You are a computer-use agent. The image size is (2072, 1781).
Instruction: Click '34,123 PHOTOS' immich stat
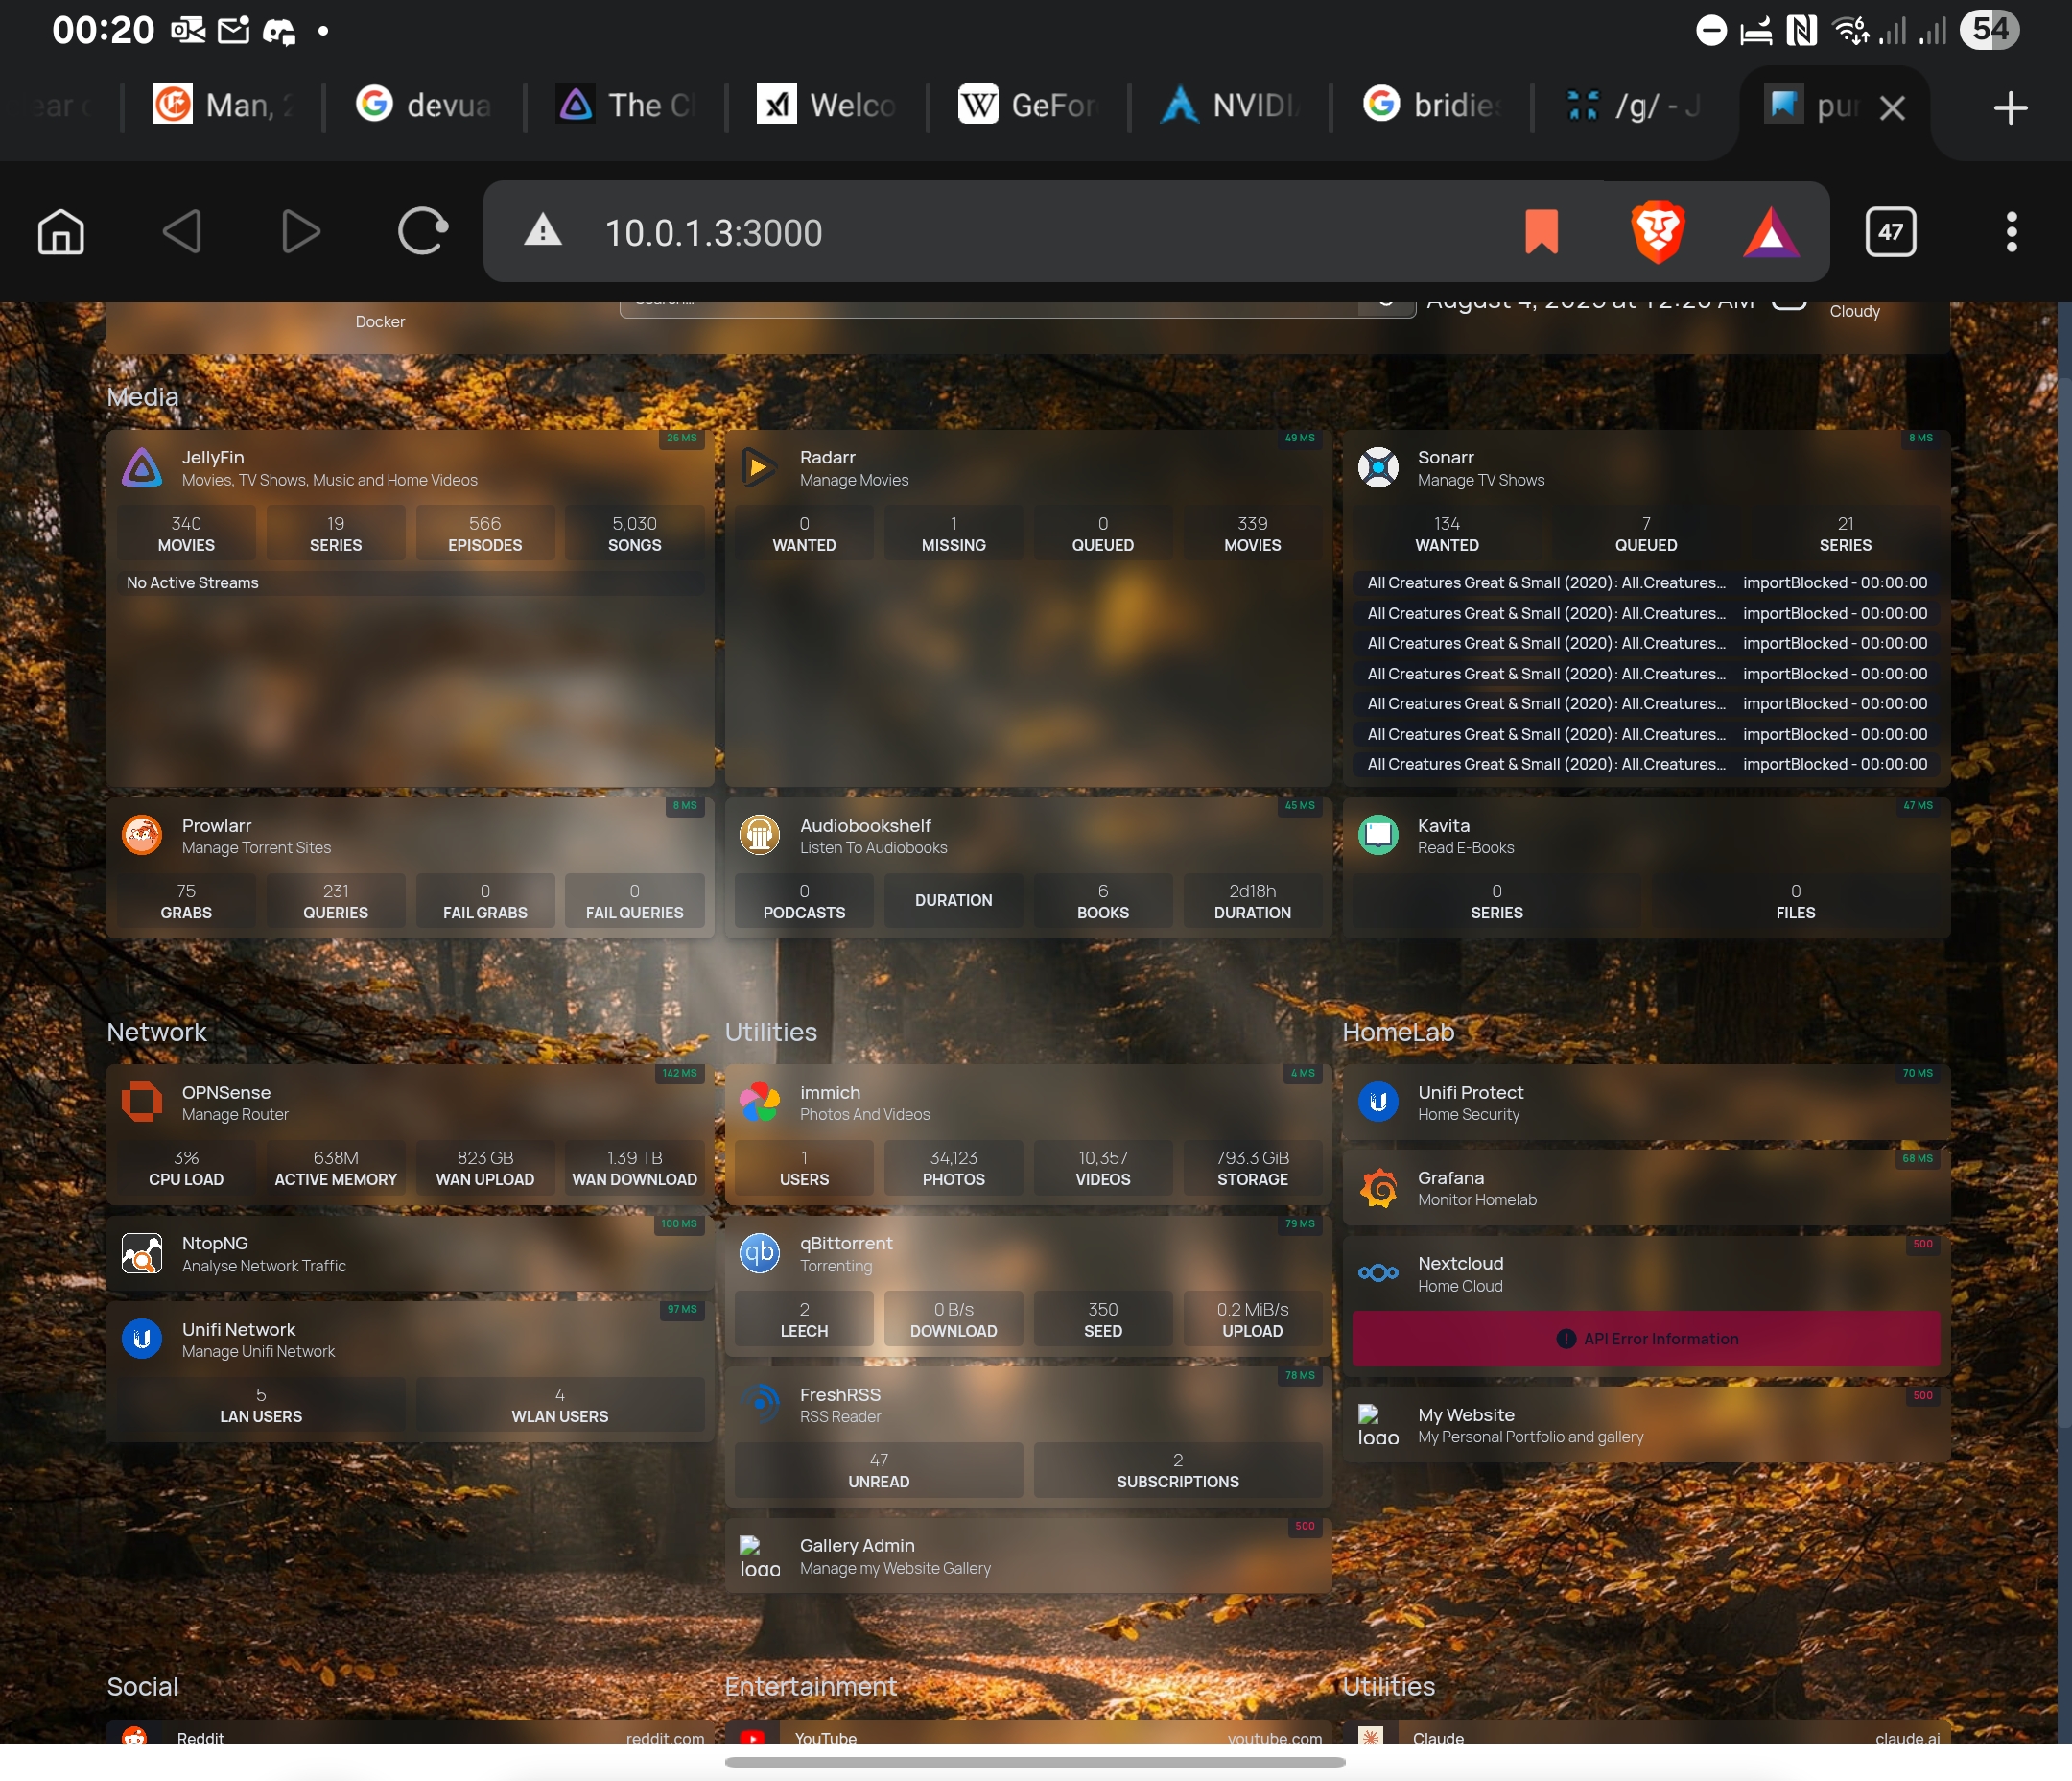[953, 1168]
